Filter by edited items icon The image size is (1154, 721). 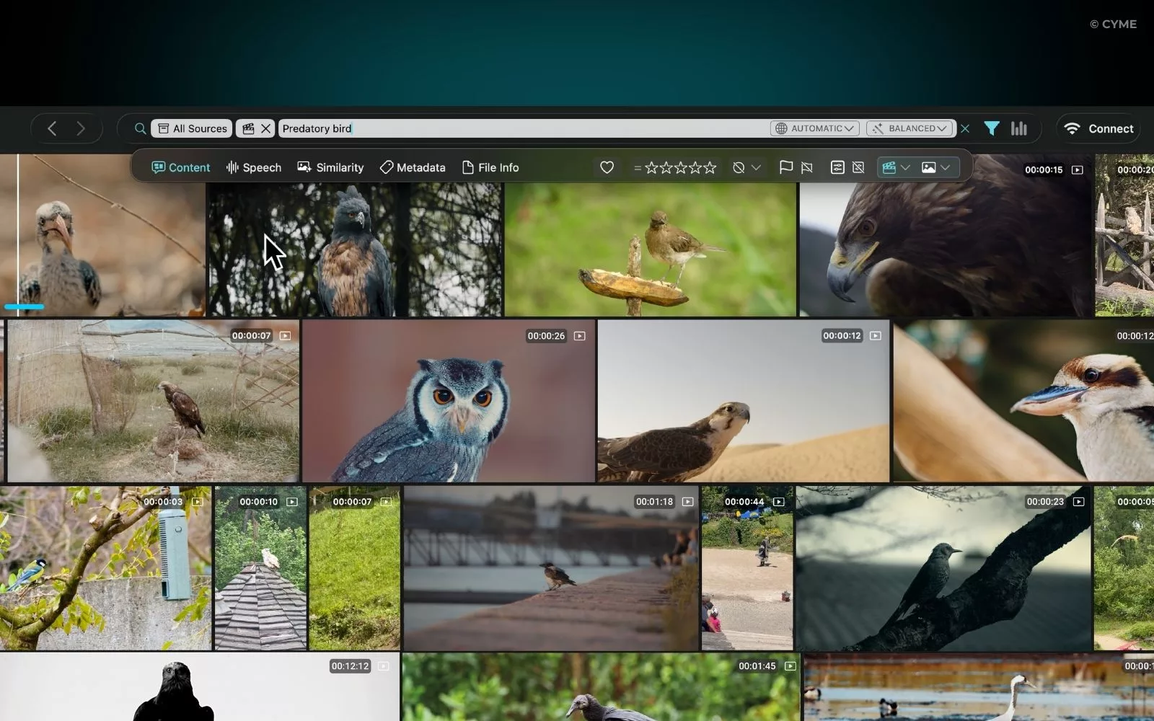point(837,167)
